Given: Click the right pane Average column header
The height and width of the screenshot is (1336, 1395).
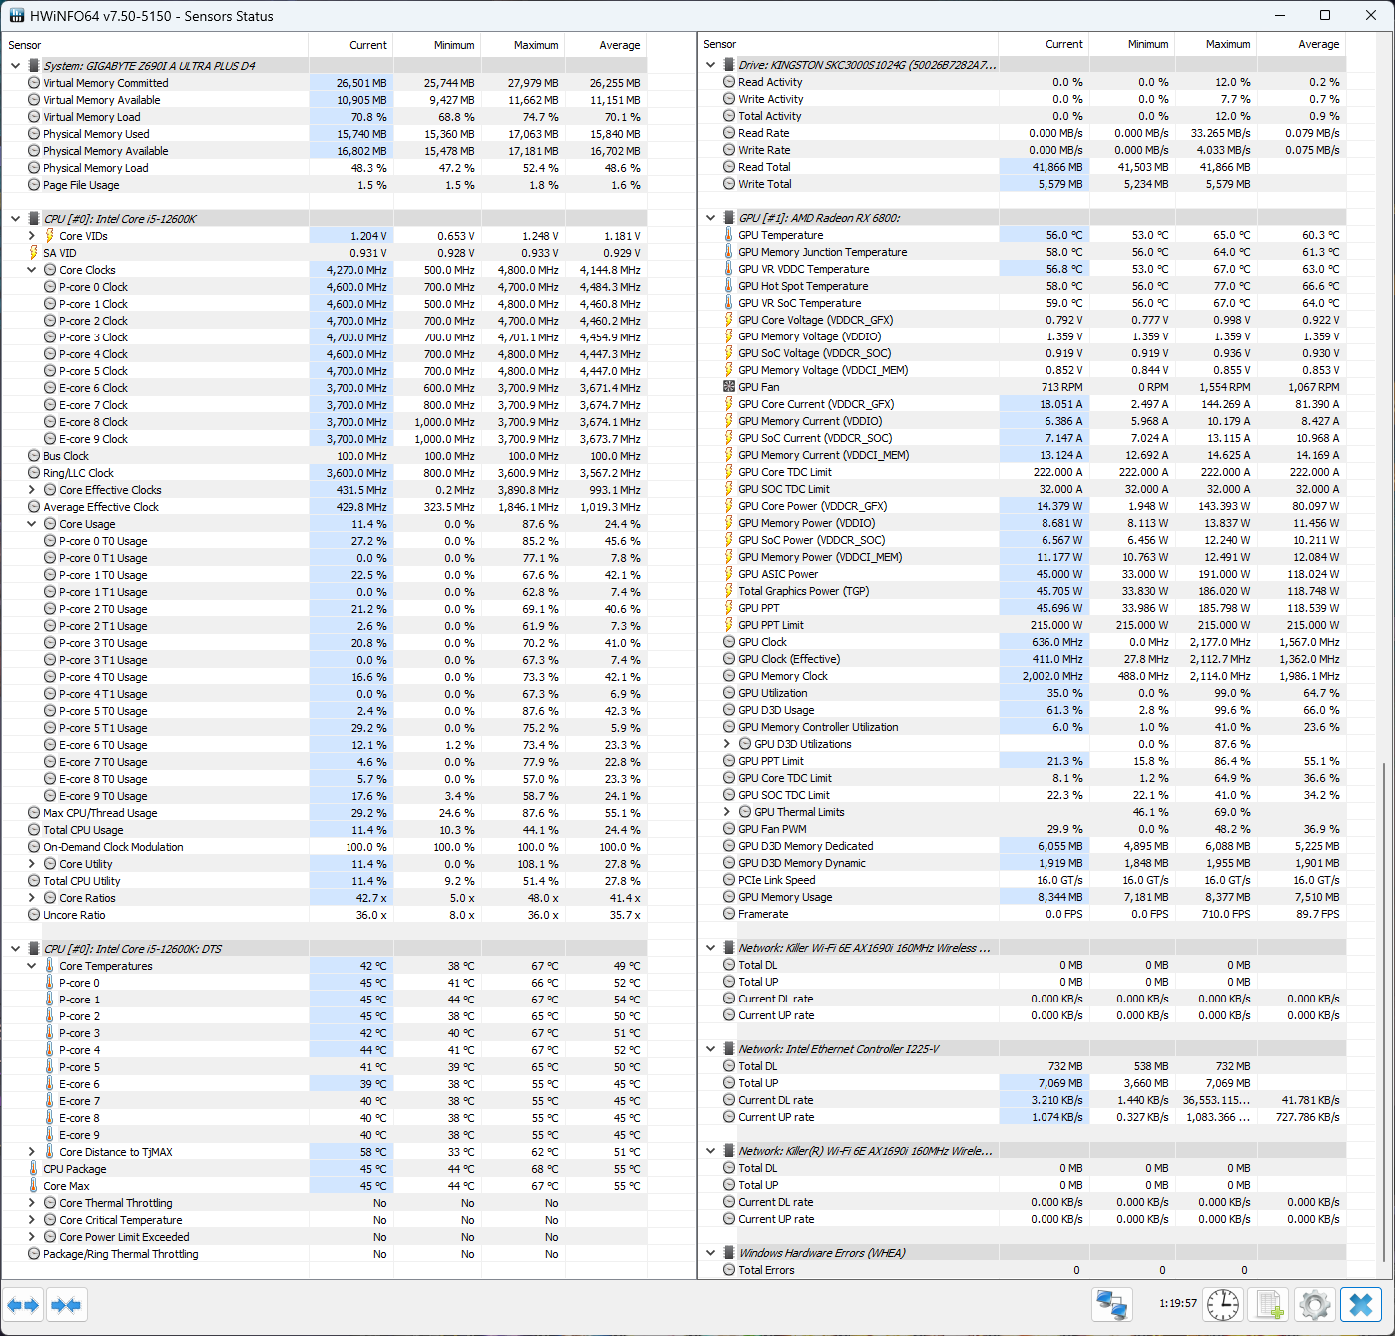Looking at the screenshot, I should tap(1318, 44).
